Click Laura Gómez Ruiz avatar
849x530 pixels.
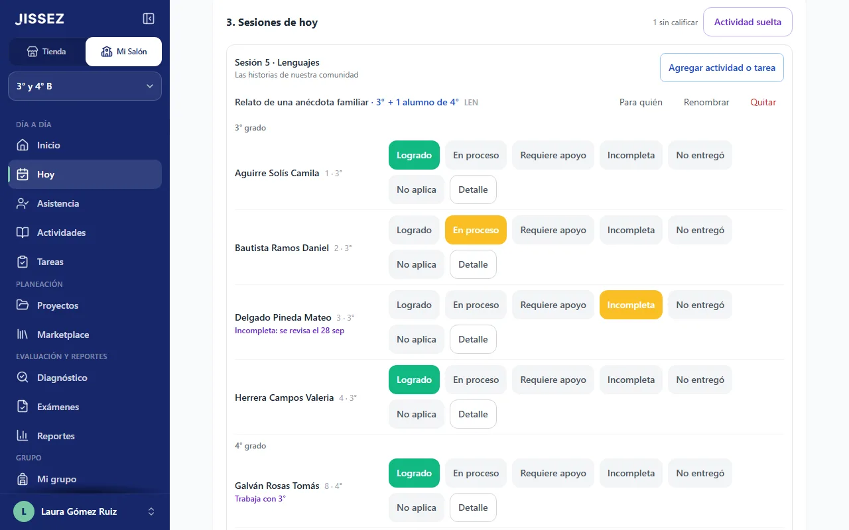click(24, 511)
